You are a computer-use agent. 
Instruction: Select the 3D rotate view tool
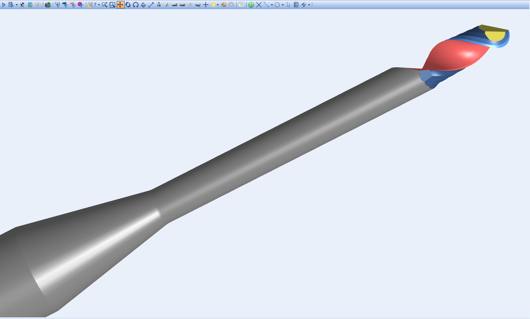128,5
